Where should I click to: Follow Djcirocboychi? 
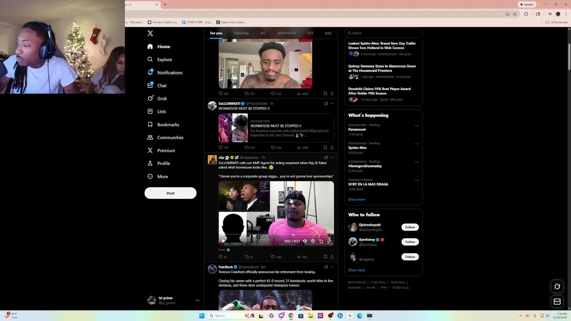click(410, 227)
